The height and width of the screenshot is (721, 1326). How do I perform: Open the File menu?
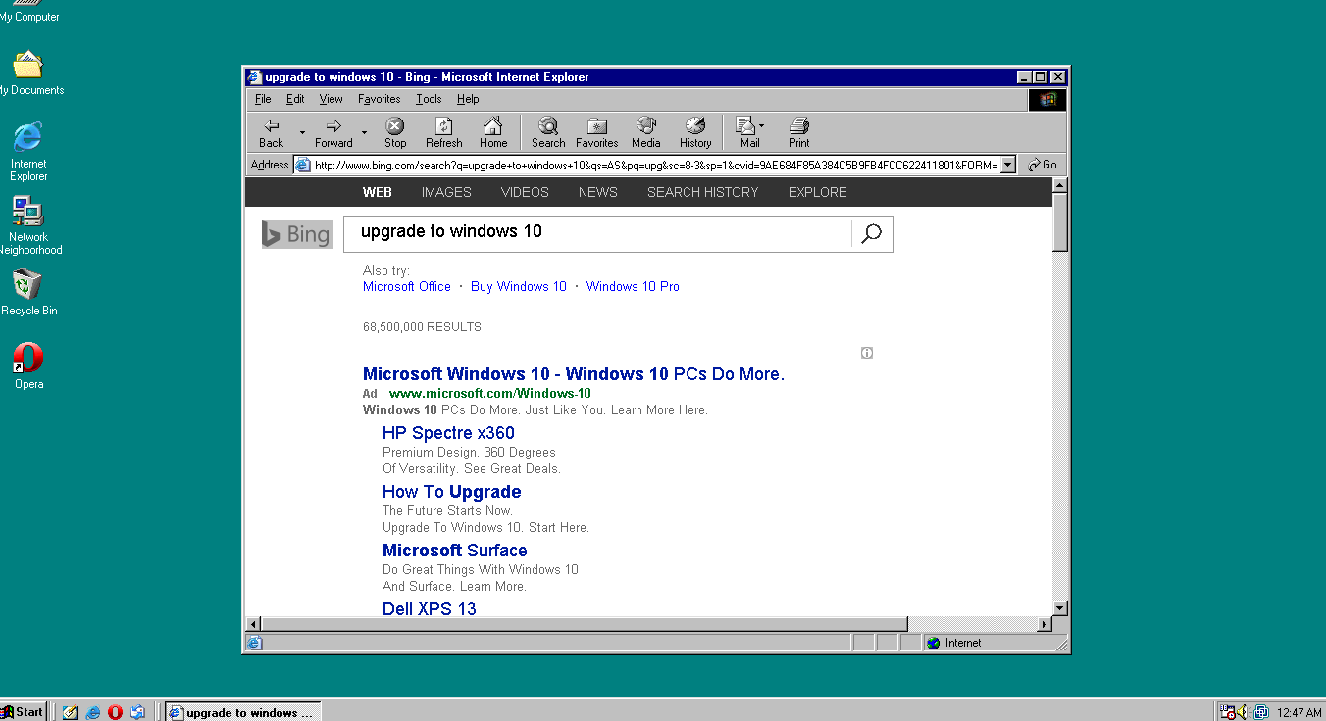click(x=263, y=99)
